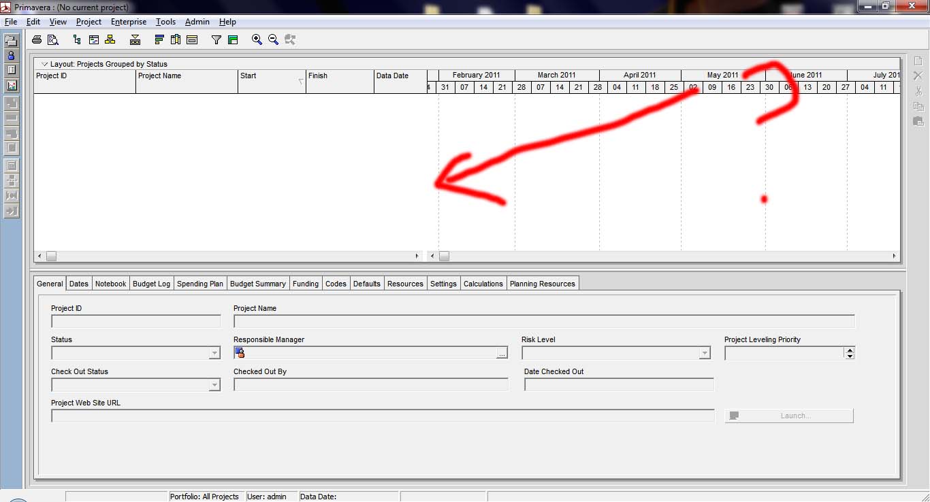The height and width of the screenshot is (502, 930).
Task: Decrease Project Leveling Priority with the down arrow
Action: (x=849, y=356)
